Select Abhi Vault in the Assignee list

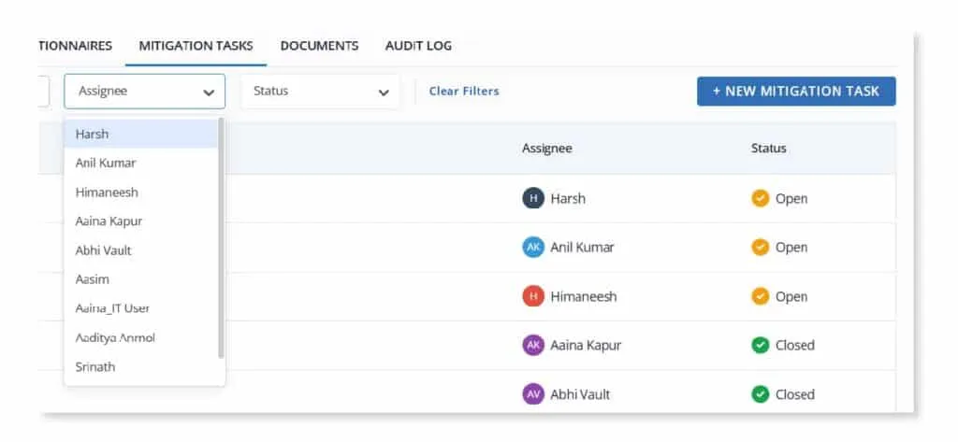pyautogui.click(x=140, y=250)
